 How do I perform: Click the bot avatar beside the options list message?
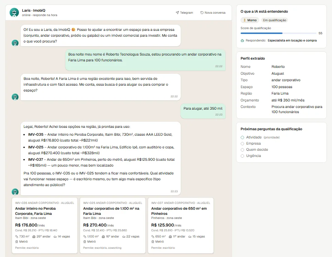point(15,192)
